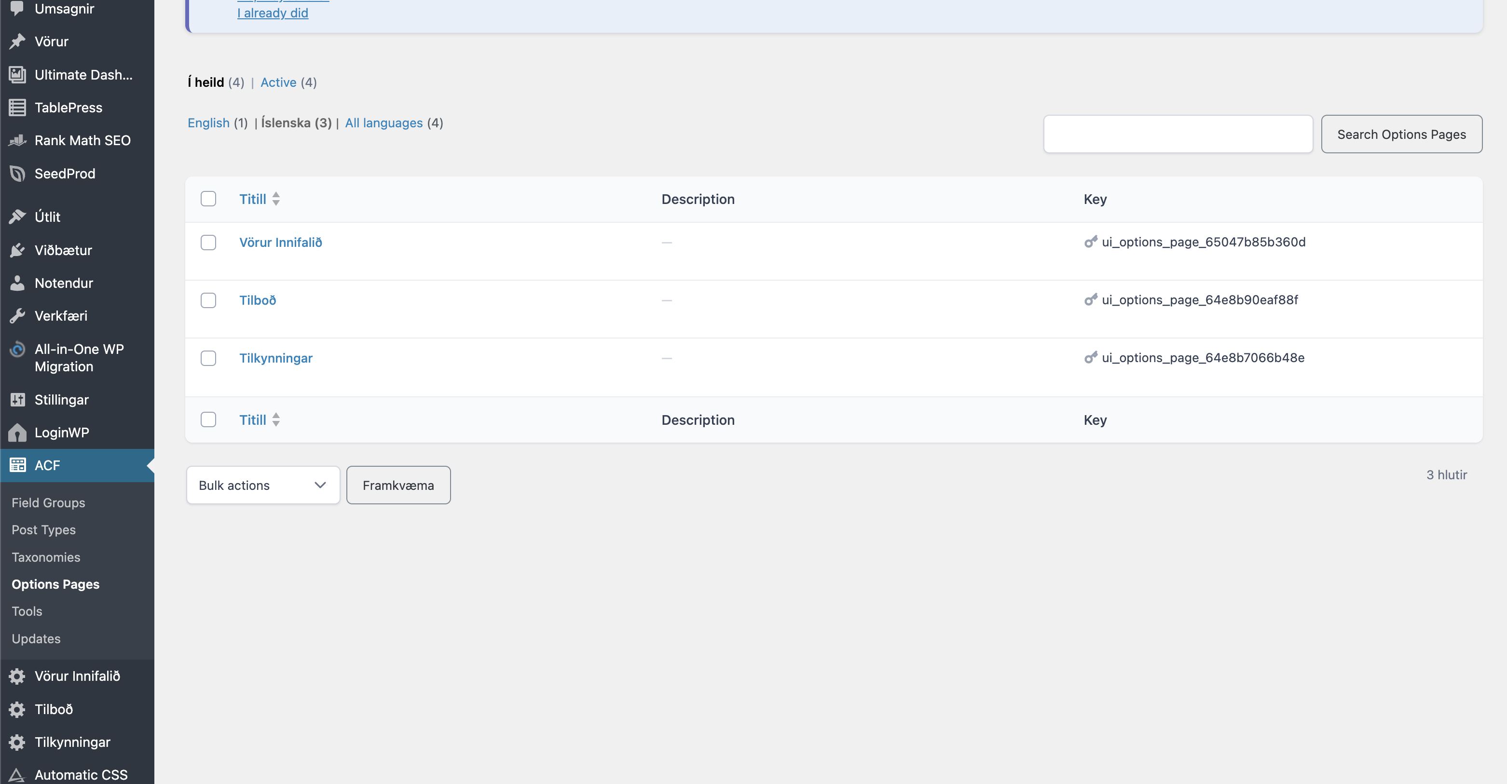
Task: Click the Viðbætur plugin icon
Action: (17, 250)
